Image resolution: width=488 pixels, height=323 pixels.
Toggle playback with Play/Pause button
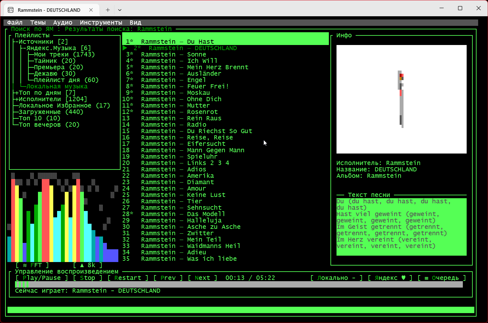tap(42, 278)
